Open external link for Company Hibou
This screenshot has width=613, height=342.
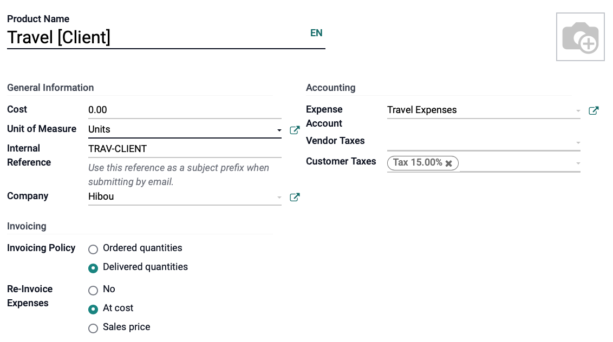point(295,197)
